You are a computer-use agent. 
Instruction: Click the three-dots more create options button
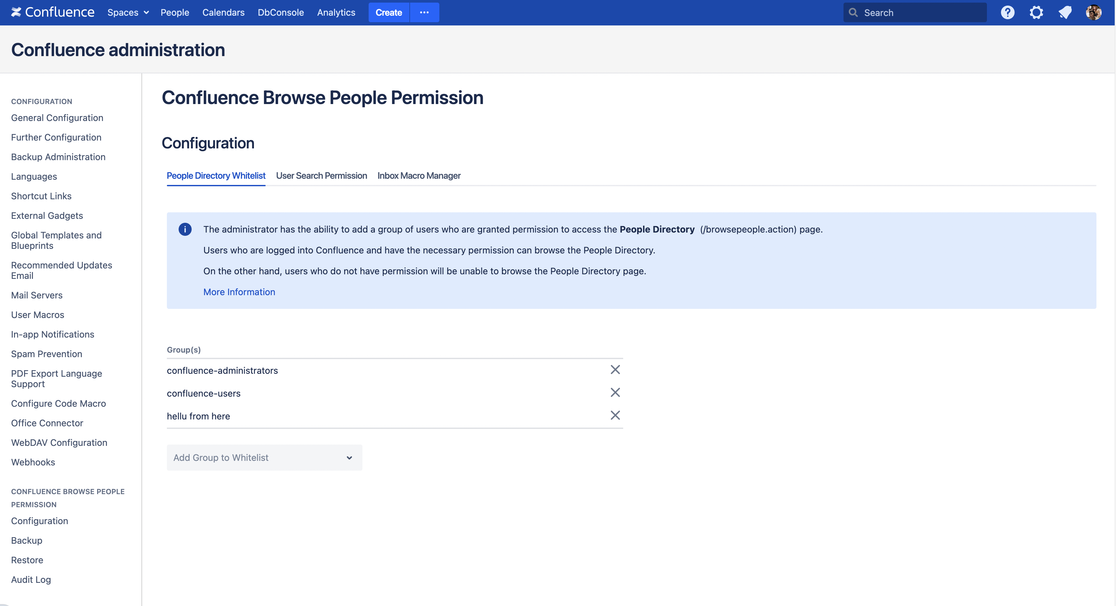point(424,12)
